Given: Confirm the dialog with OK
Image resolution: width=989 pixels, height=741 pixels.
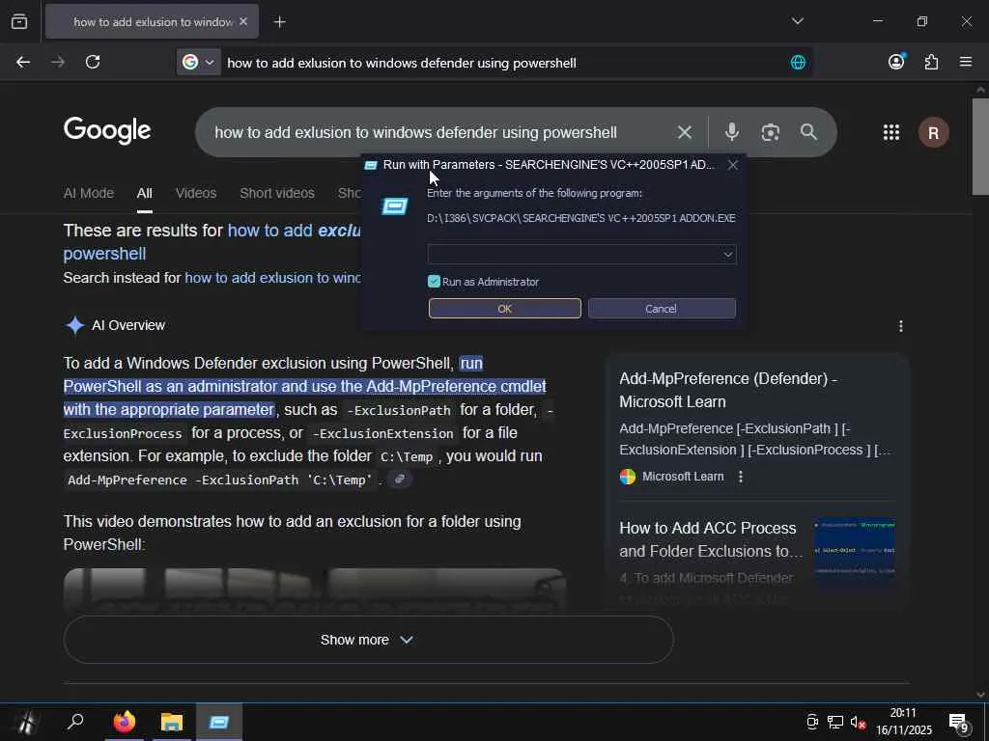Looking at the screenshot, I should [x=504, y=308].
